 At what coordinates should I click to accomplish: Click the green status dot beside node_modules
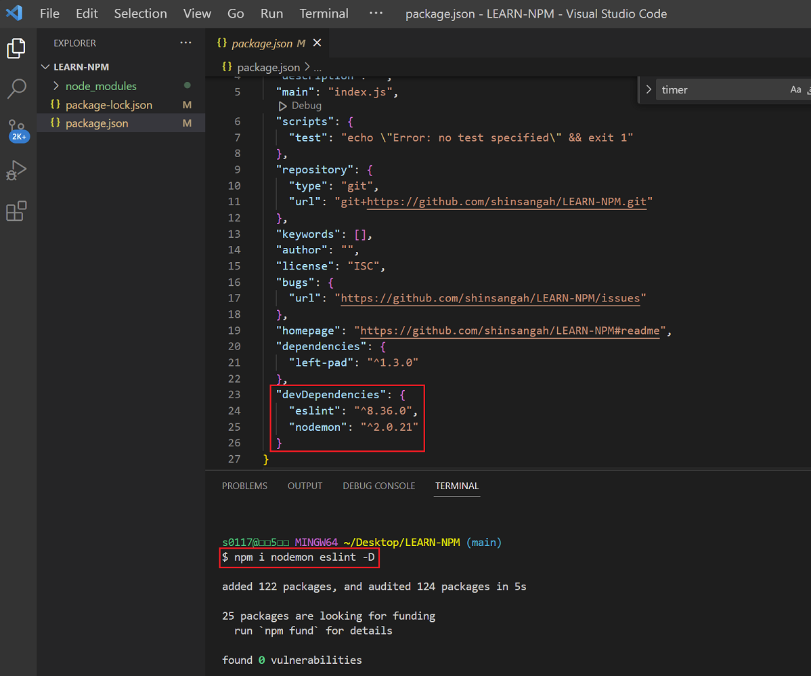pos(188,85)
